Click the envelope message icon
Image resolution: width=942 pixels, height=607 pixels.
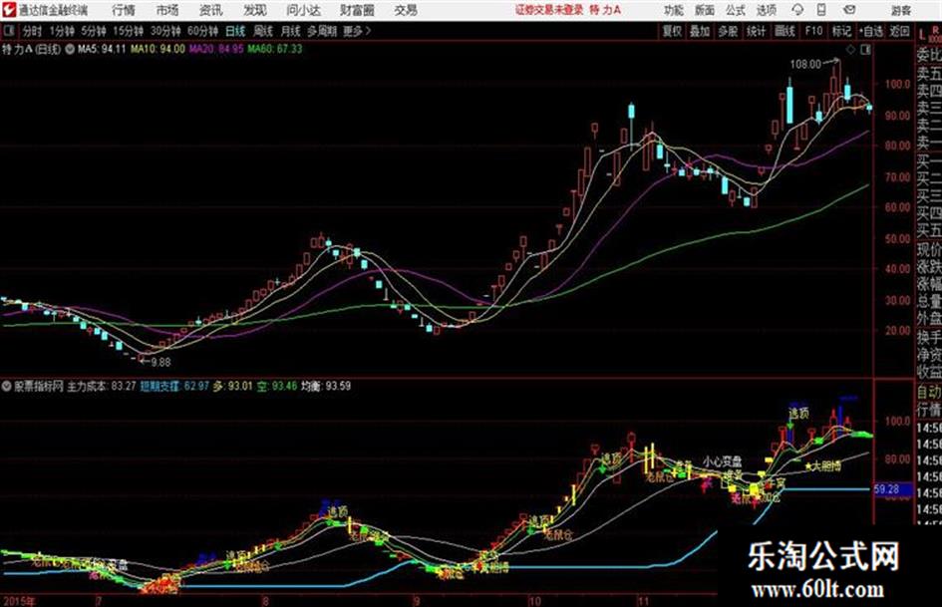pos(849,10)
